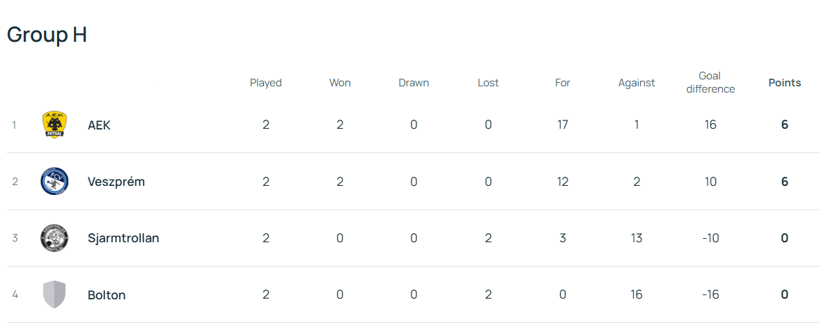
Task: Click Bolton's grey placeholder shield icon
Action: [54, 294]
